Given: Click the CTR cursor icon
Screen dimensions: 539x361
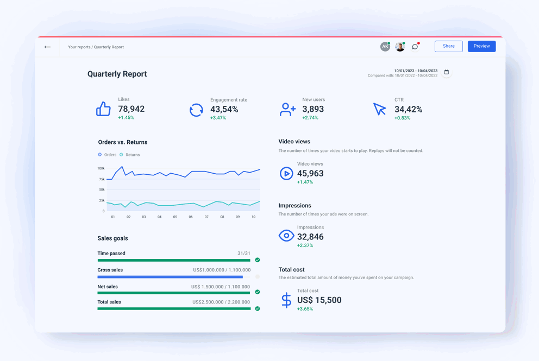Looking at the screenshot, I should [x=379, y=109].
